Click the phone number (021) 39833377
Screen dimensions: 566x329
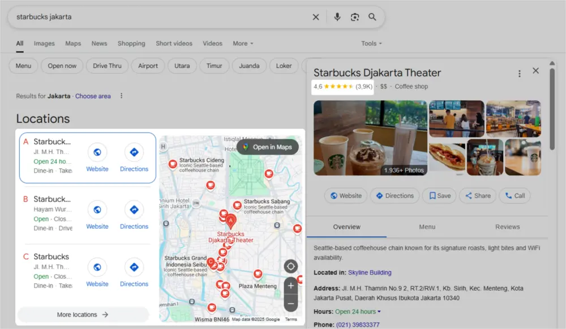pyautogui.click(x=358, y=324)
